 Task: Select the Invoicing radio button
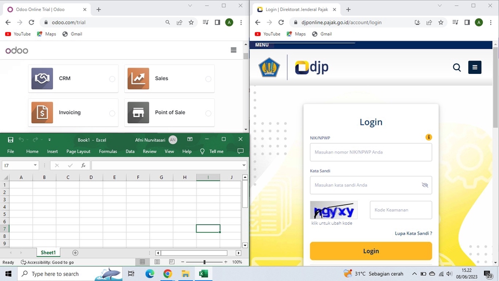coord(112,113)
